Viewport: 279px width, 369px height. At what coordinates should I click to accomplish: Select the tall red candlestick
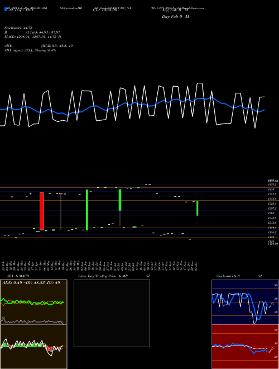click(x=42, y=211)
